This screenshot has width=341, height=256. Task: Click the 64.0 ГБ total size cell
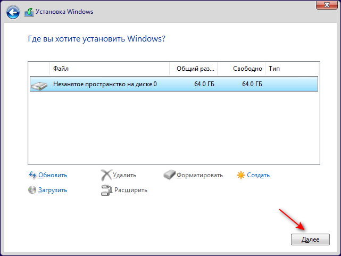coord(204,84)
